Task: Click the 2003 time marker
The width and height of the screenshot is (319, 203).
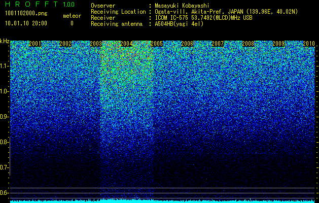Action: [x=96, y=44]
